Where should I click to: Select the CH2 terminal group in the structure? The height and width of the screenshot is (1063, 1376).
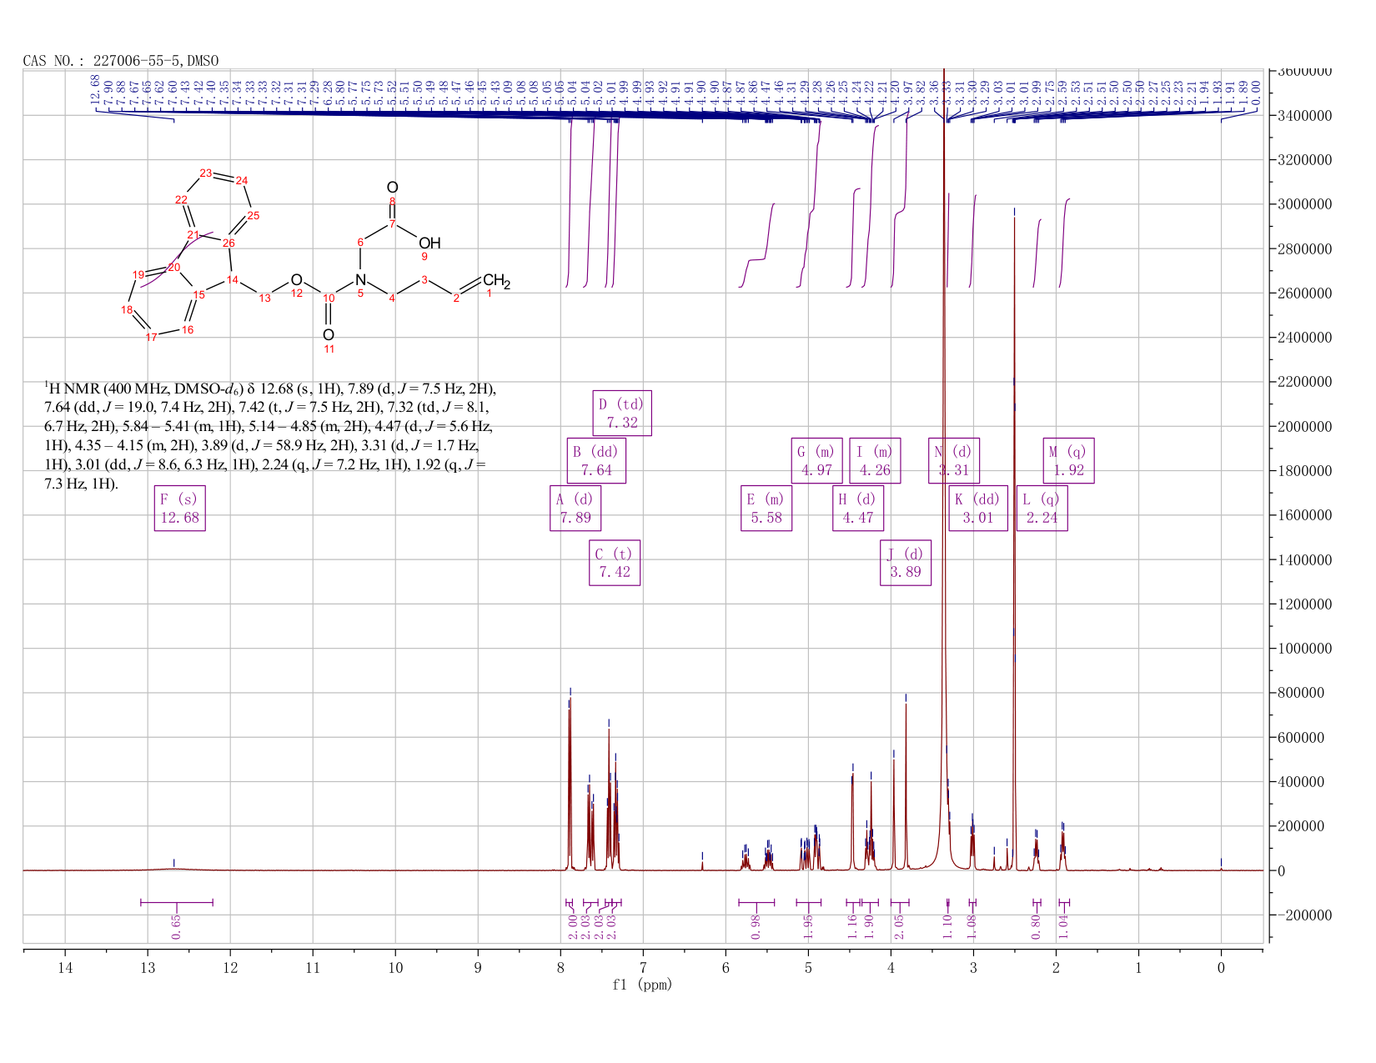[x=496, y=281]
